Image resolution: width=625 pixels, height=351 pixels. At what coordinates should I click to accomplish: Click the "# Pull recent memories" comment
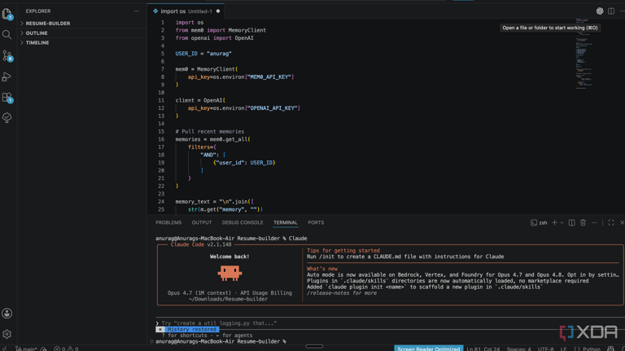[210, 131]
